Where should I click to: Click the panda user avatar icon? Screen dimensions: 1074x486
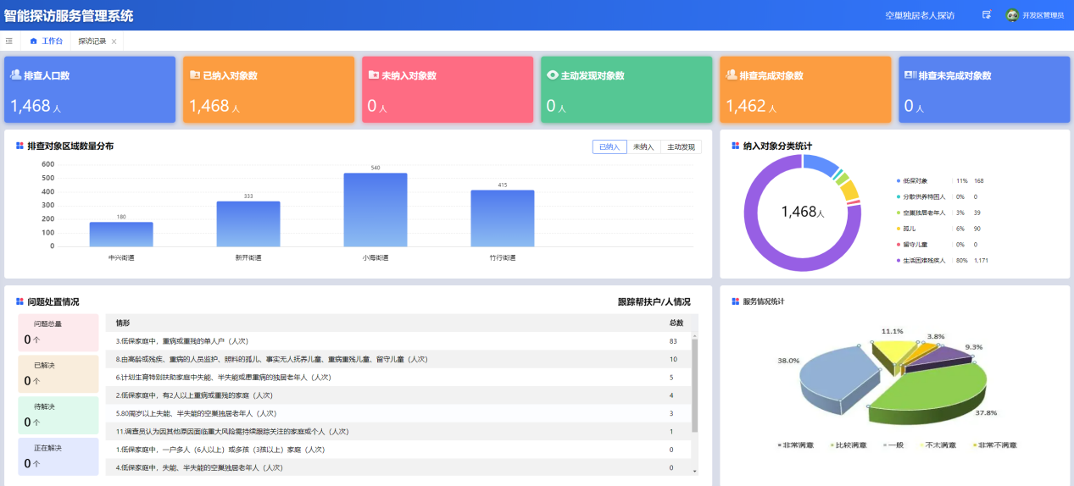pos(1012,15)
